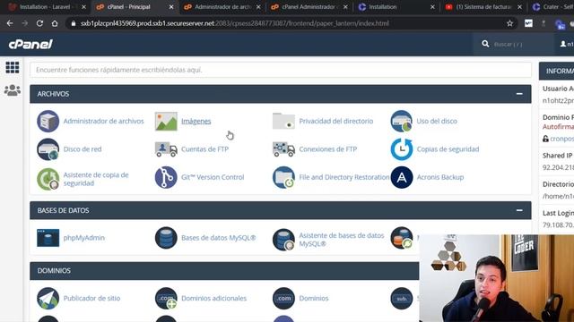Open the Conexiones de FTP icon
Screen dimensions: 574x322
283,149
